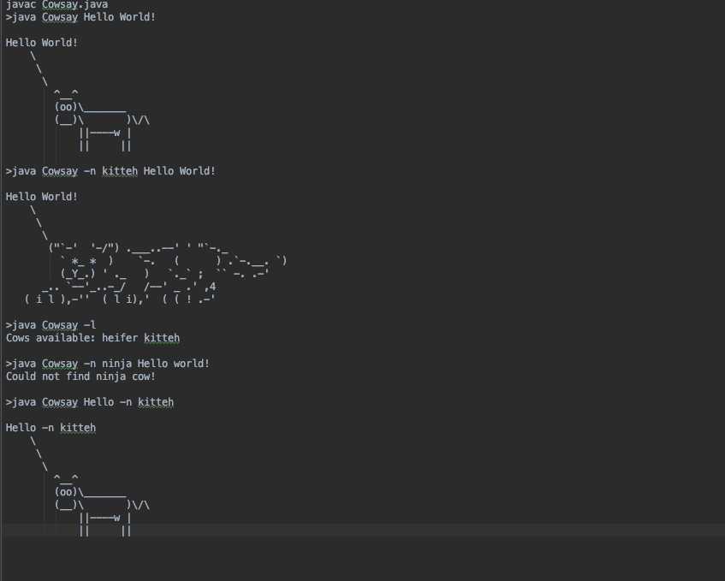
Task: Click 'kitteh' in Cows available list
Action: (x=162, y=338)
